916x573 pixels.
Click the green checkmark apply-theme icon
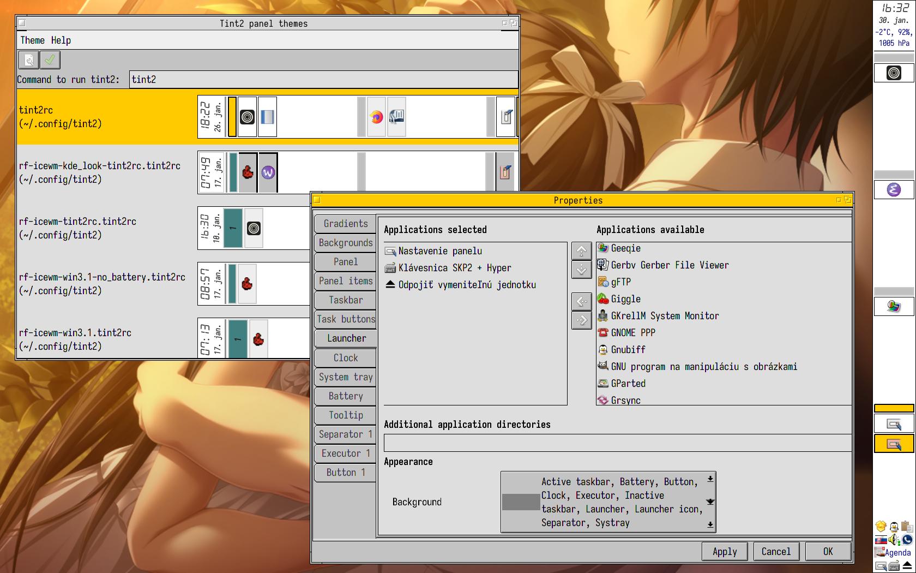pyautogui.click(x=50, y=60)
